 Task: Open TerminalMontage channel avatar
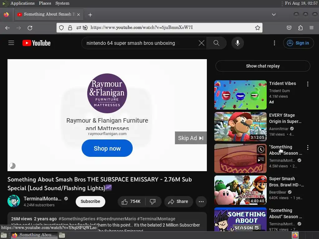[14, 201]
